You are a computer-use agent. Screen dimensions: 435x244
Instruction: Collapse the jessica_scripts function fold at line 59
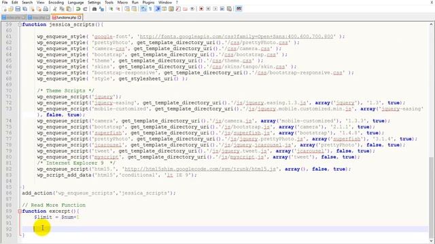(20, 24)
